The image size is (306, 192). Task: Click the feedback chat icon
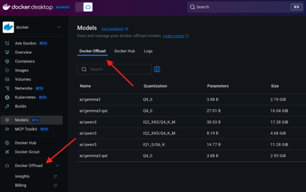point(126,29)
